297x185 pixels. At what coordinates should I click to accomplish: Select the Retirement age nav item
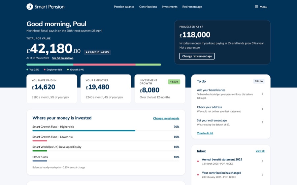point(192,7)
